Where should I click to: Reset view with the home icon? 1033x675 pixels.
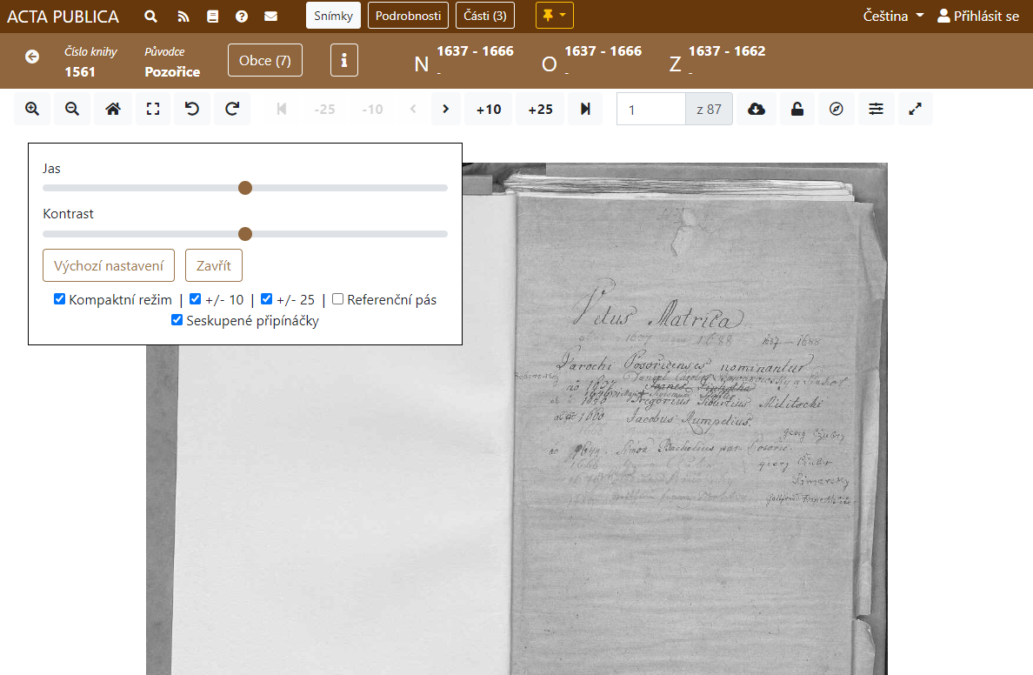[112, 110]
